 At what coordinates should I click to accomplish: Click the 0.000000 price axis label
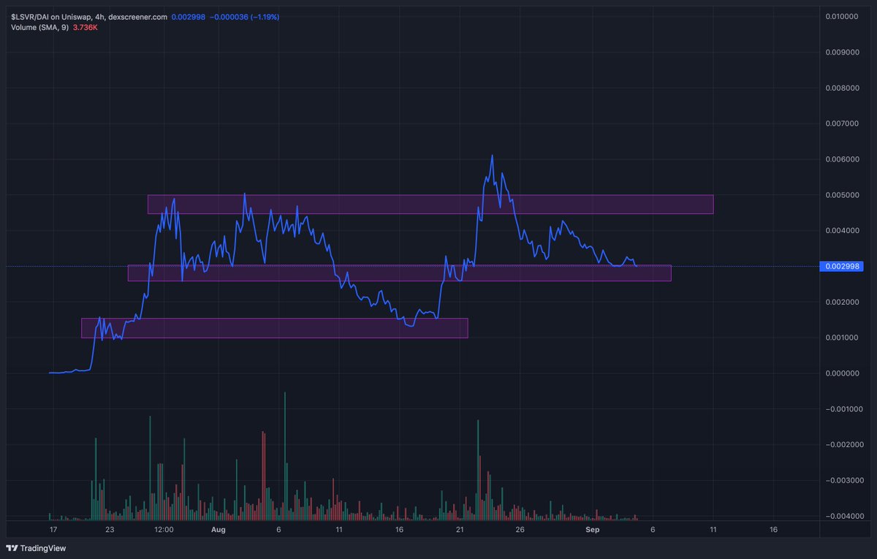click(840, 373)
